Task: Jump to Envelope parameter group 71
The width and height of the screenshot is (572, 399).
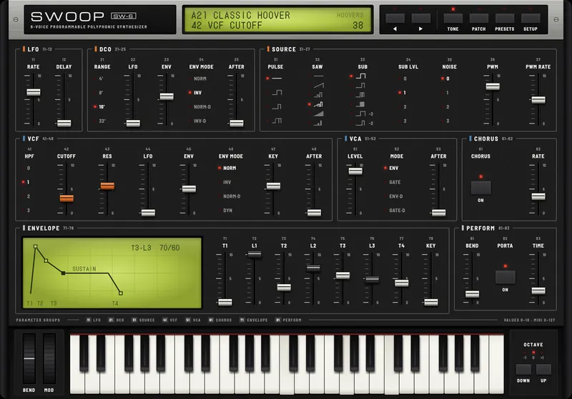Action: point(254,320)
